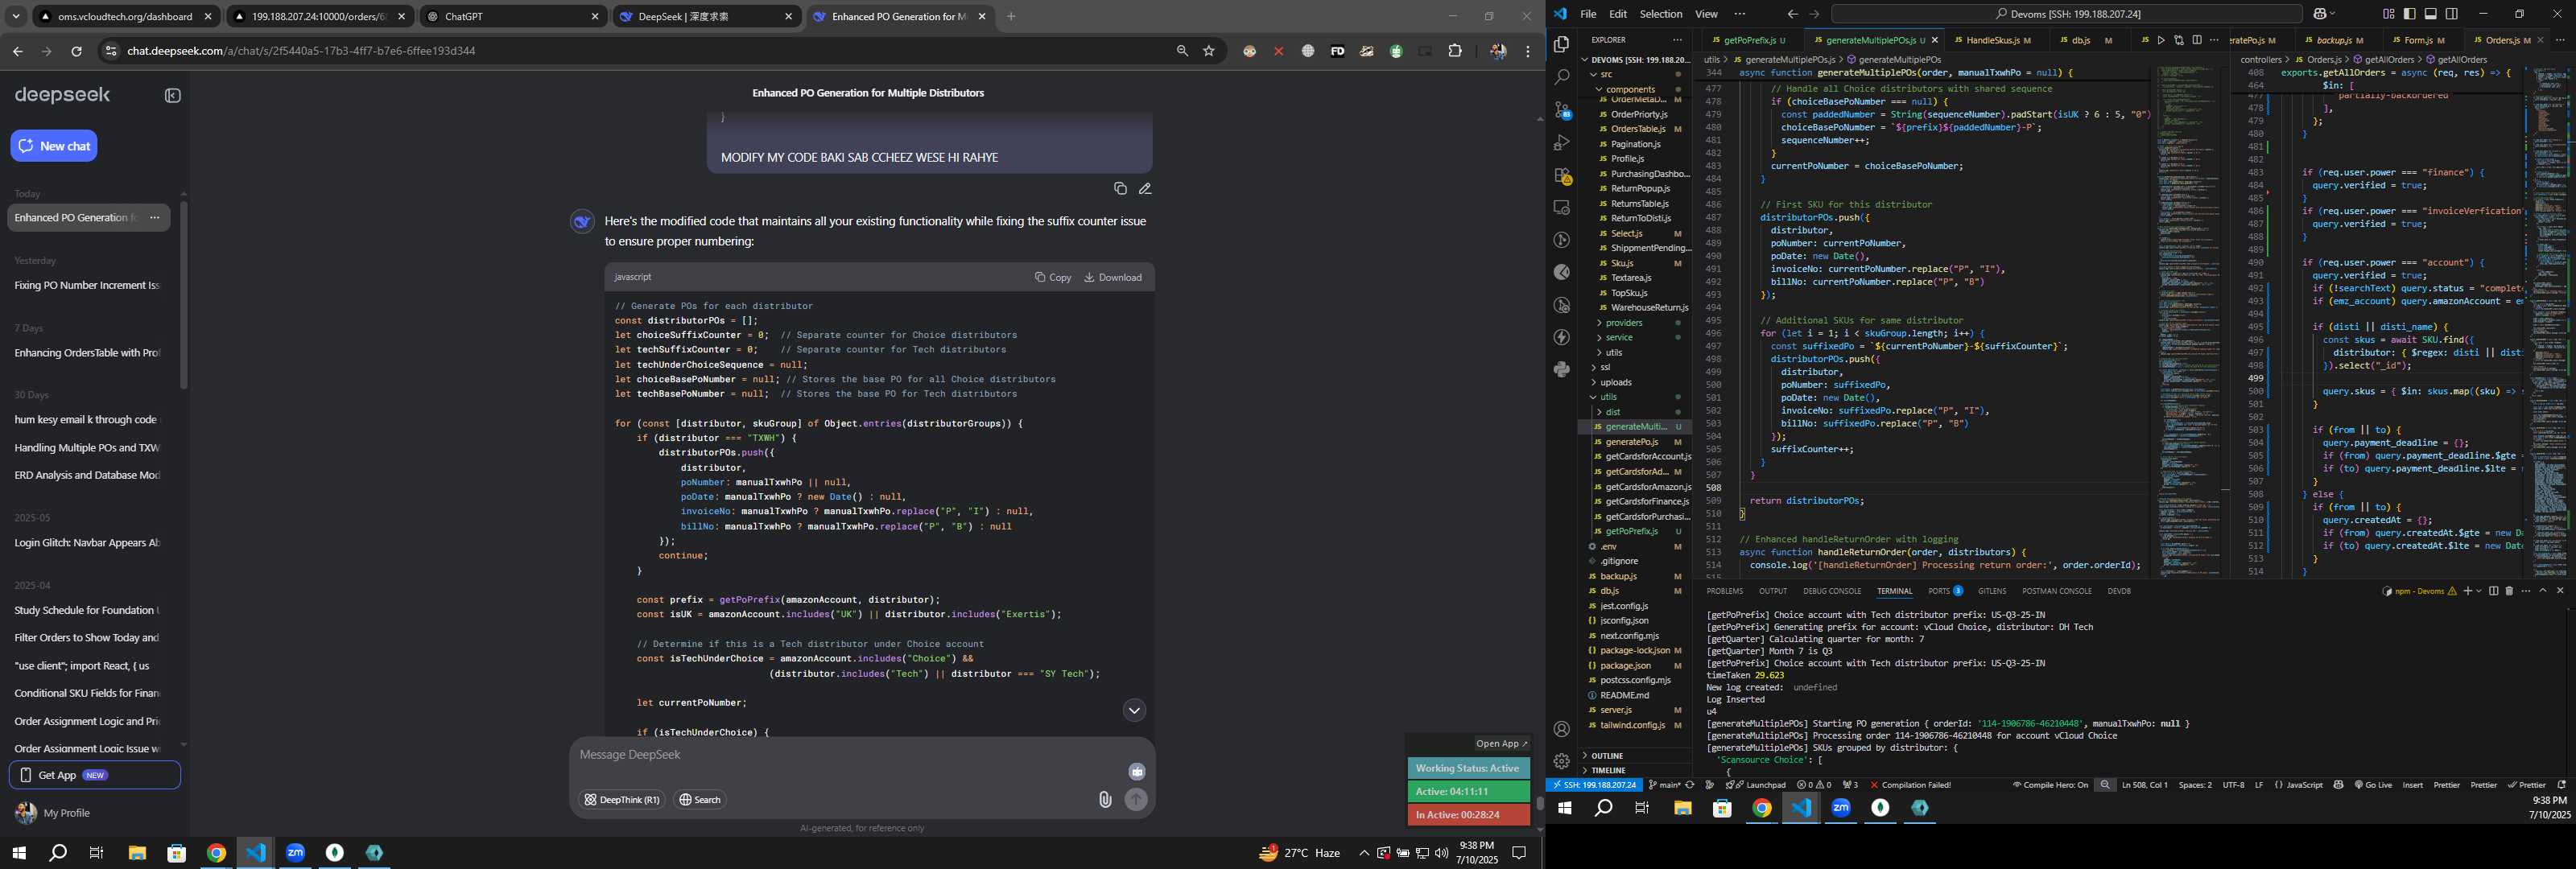The width and height of the screenshot is (2576, 869).
Task: Start a New chat in DeepSeek
Action: [x=54, y=146]
